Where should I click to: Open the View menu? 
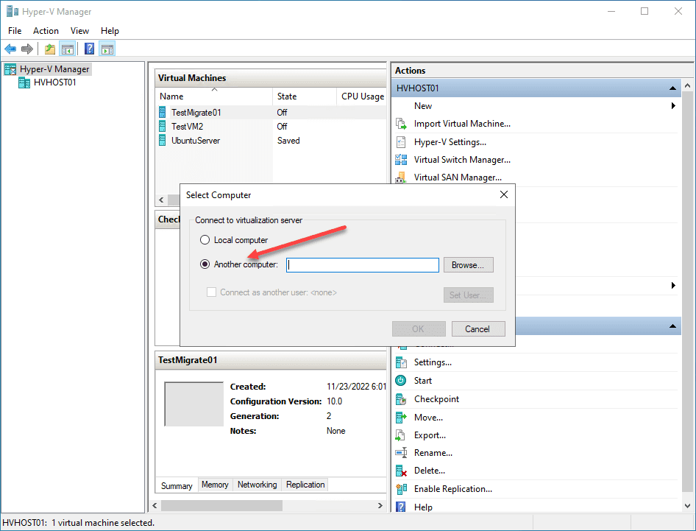tap(79, 31)
